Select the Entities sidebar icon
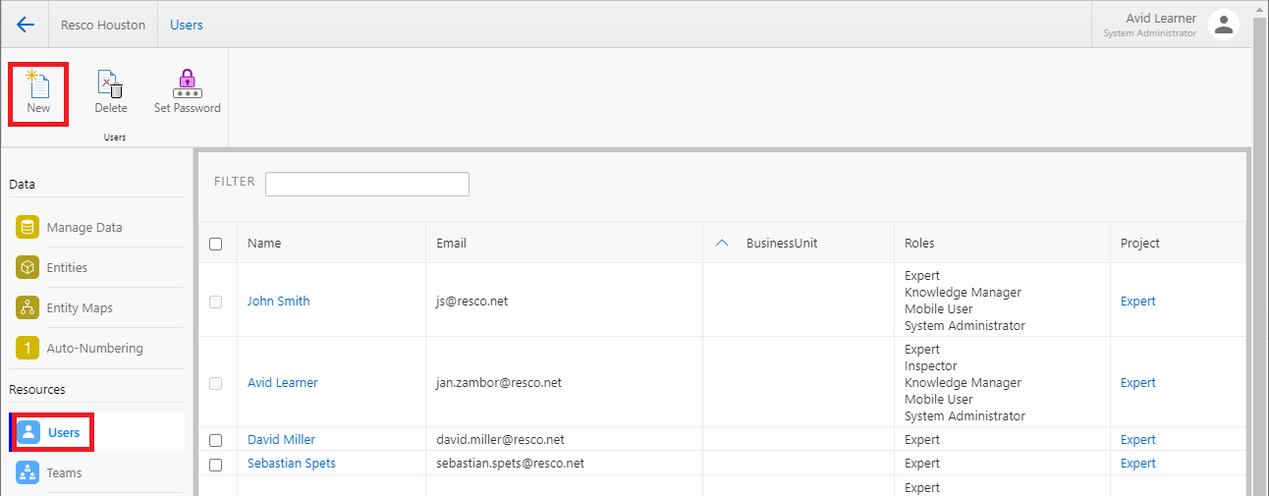 point(28,267)
